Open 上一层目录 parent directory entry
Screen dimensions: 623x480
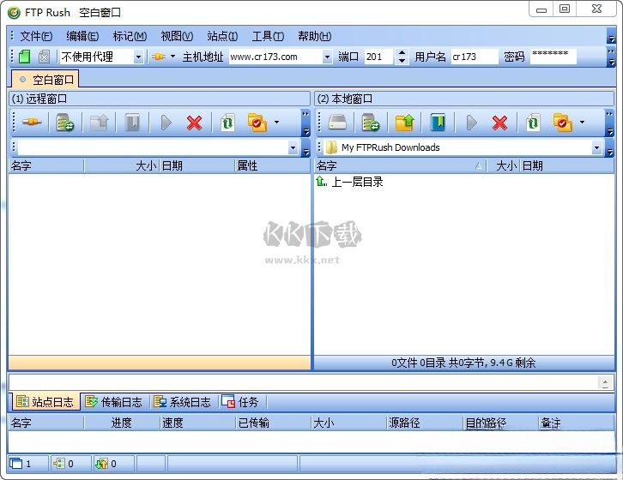tap(349, 182)
